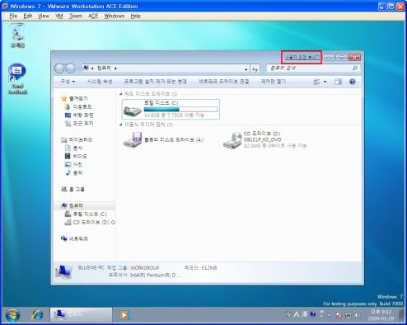The height and width of the screenshot is (325, 407).
Task: Open the 구성 dropdown menu
Action: point(68,82)
